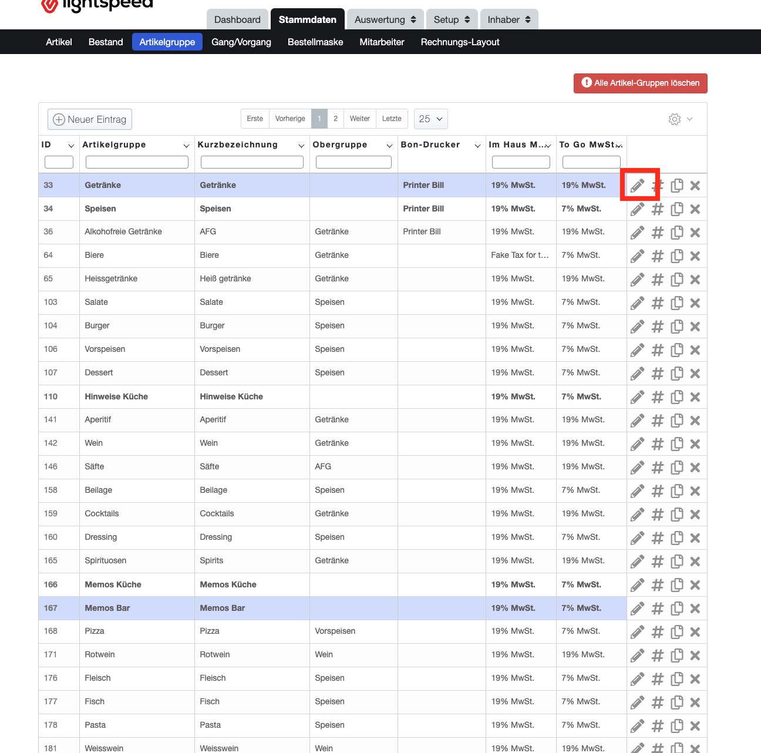Viewport: 761px width, 753px height.
Task: Expand the Auswertung menu
Action: 385,19
